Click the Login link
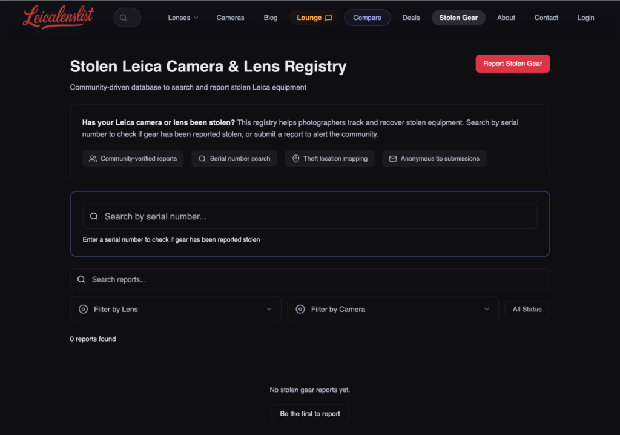 point(585,18)
